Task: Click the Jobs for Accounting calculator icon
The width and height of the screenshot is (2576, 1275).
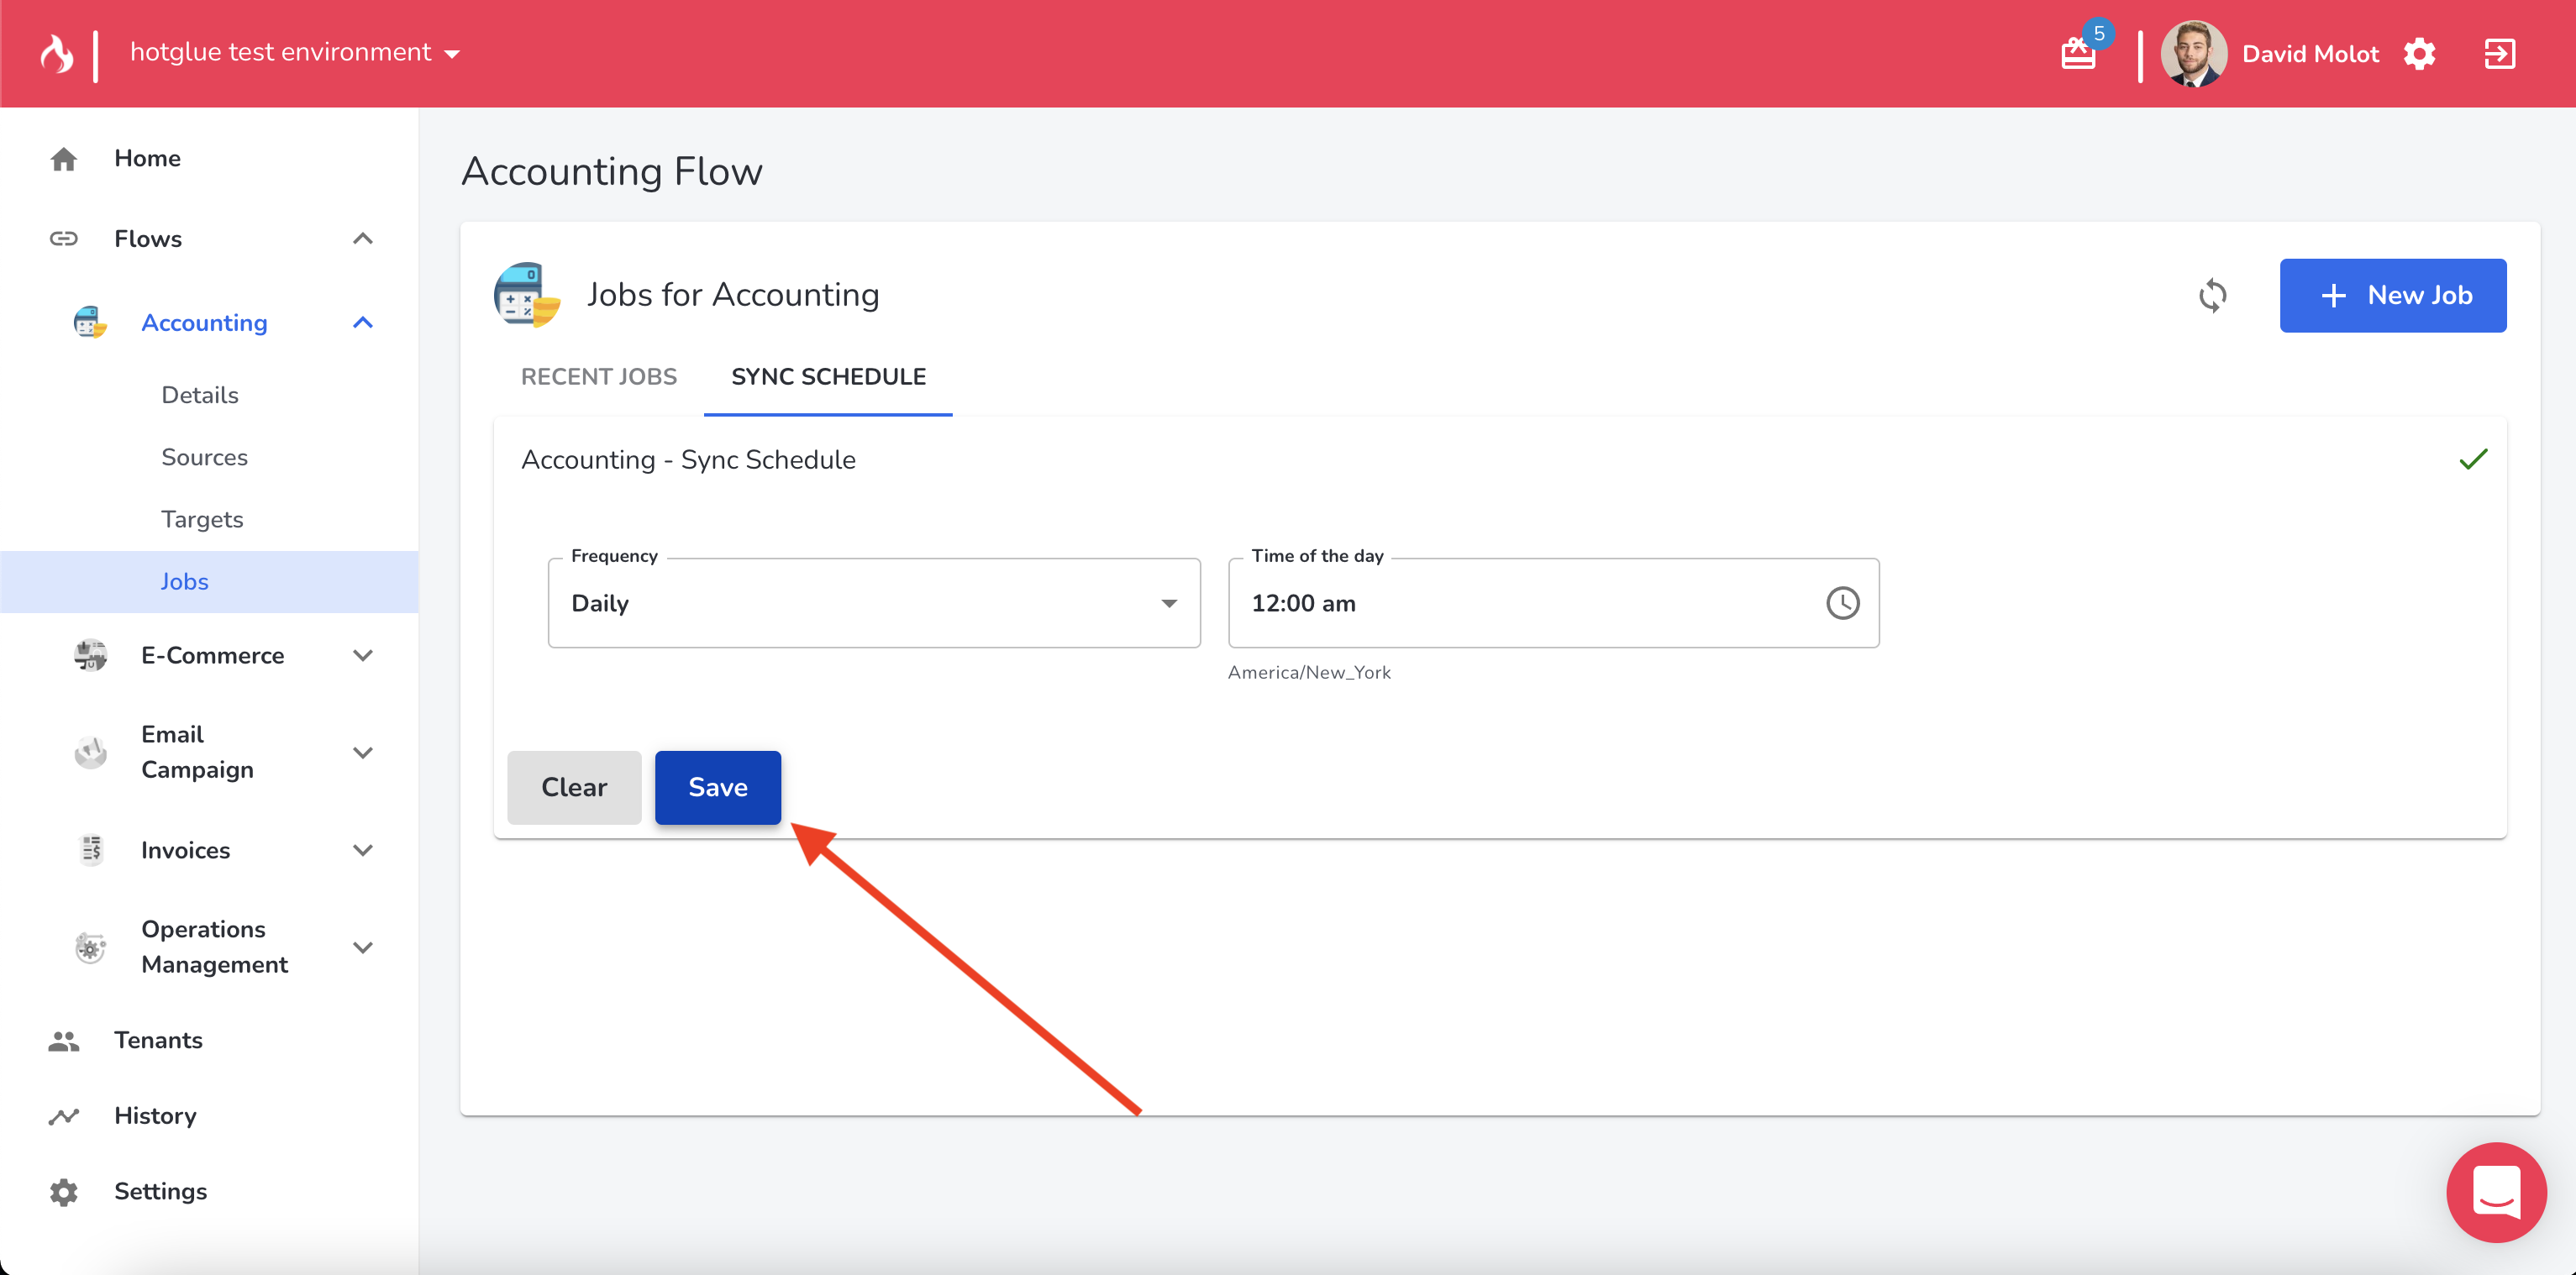Action: (x=527, y=295)
